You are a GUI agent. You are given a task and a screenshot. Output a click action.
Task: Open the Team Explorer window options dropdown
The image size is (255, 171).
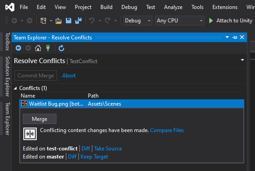click(x=227, y=37)
